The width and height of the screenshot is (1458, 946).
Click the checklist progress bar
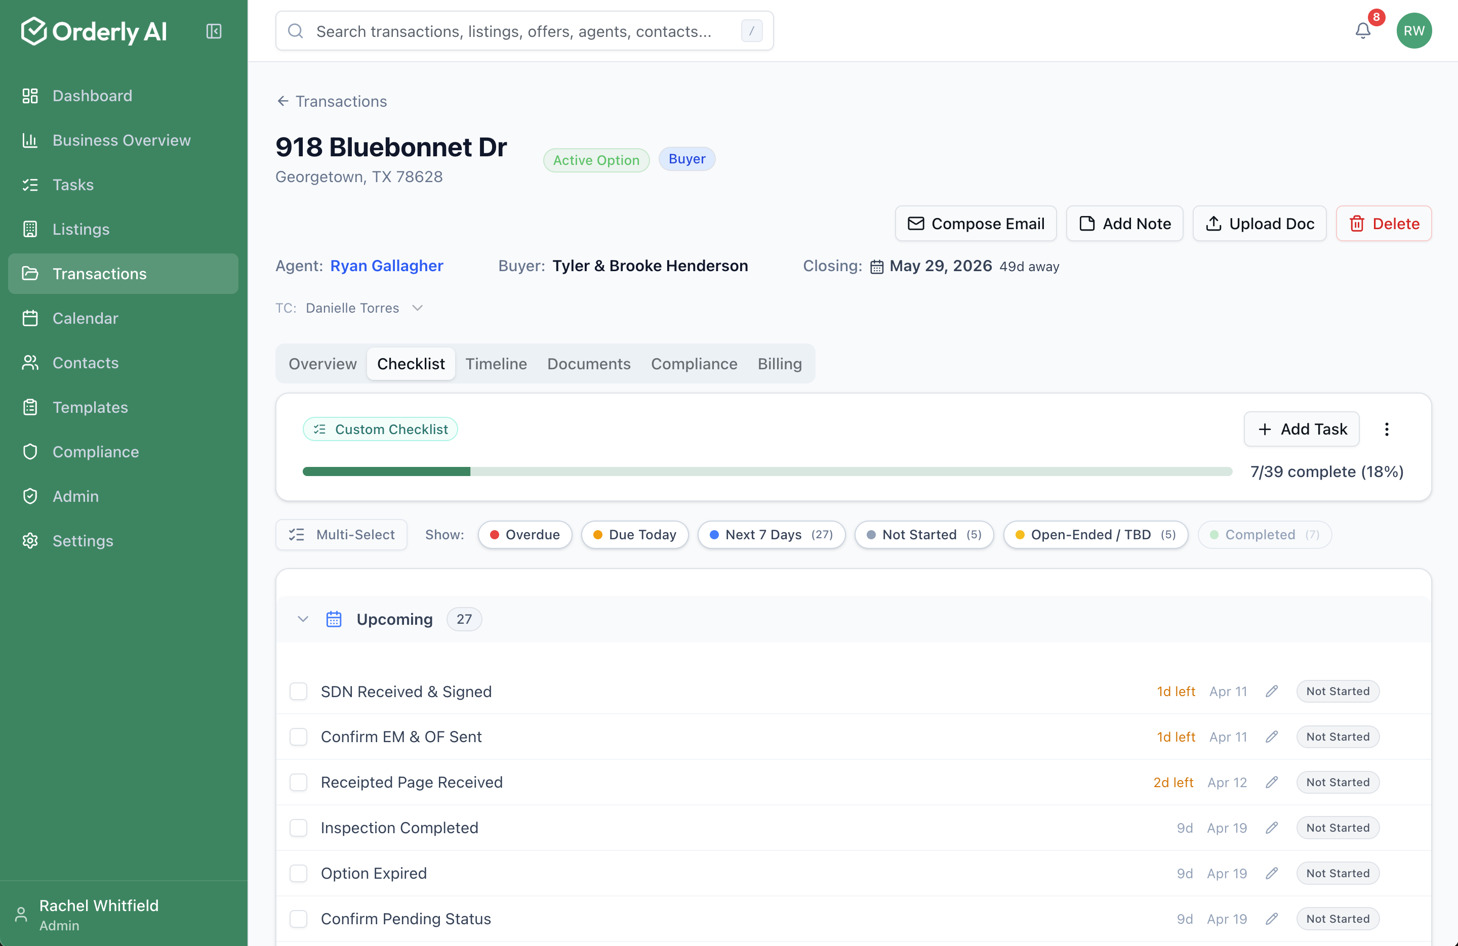pos(767,471)
